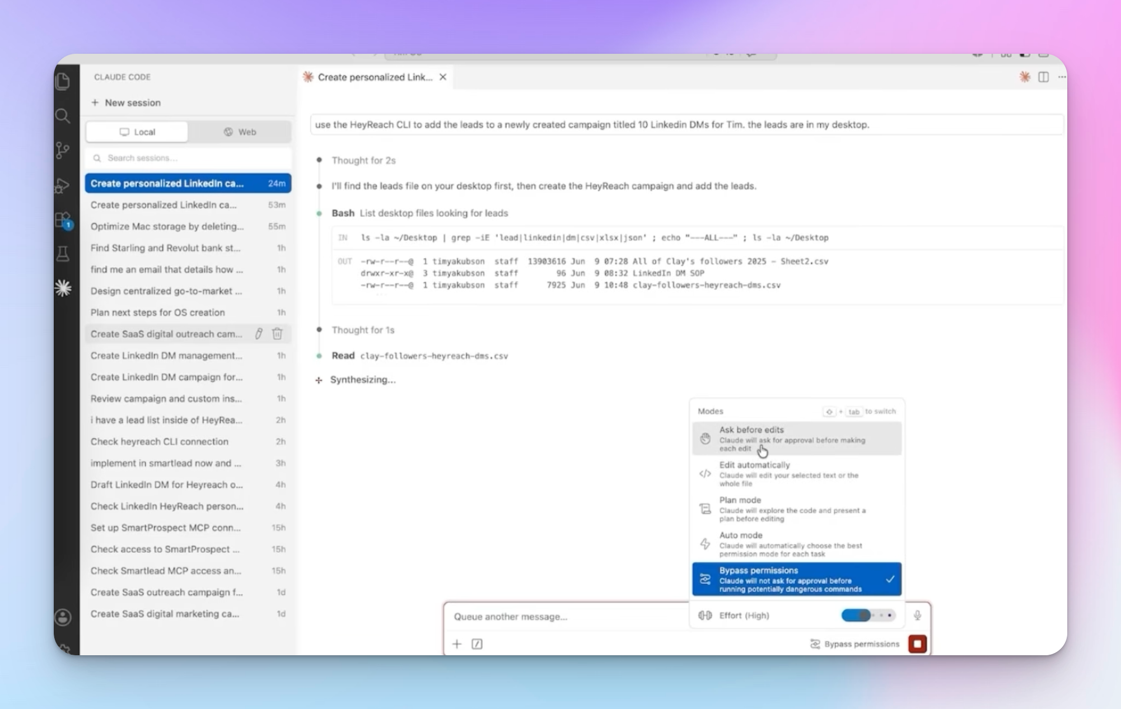Image resolution: width=1121 pixels, height=709 pixels.
Task: Select the Claude Code starburst in activity bar
Action: pos(63,288)
